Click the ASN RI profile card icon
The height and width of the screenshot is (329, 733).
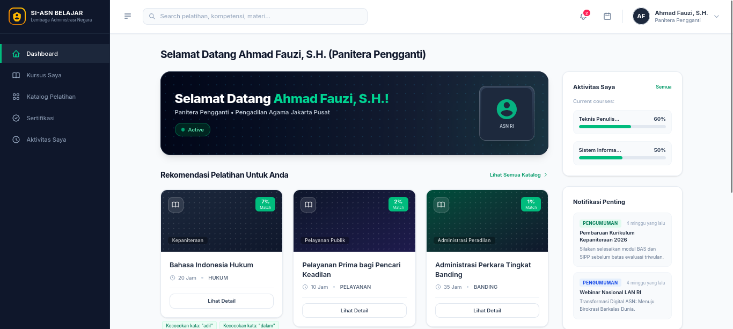click(x=507, y=113)
